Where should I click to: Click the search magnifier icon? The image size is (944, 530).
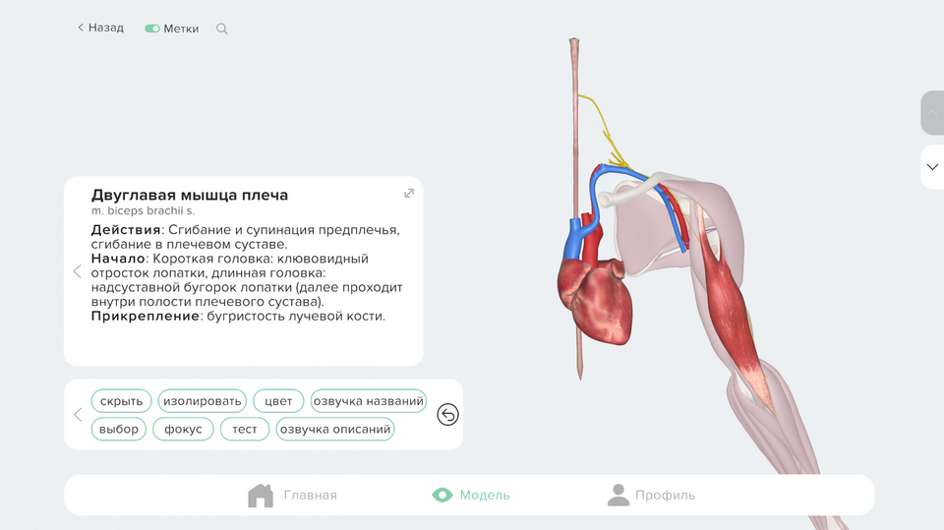pyautogui.click(x=222, y=29)
